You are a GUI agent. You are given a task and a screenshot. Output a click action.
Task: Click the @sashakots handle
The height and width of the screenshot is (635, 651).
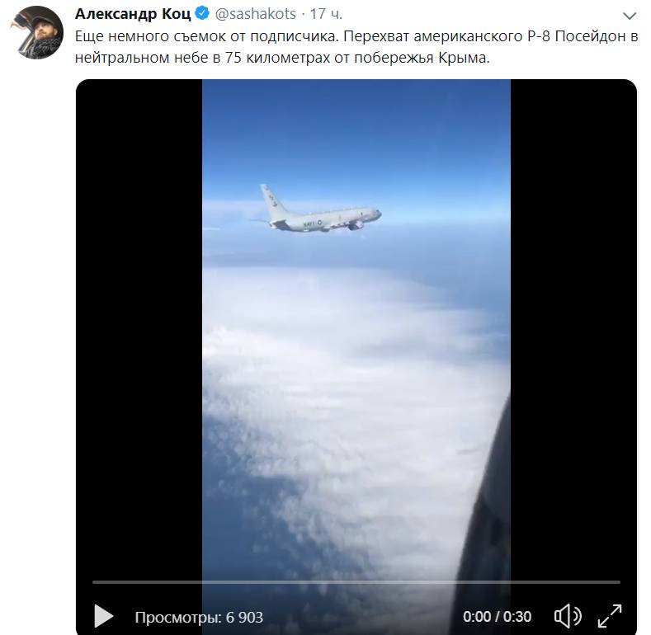tap(255, 14)
